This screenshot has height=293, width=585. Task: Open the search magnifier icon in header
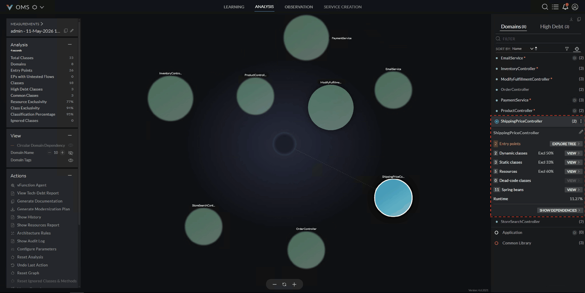point(545,7)
